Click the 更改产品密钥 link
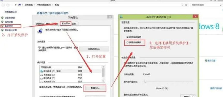Image resolution: width=223 pixels, height=97 pixels. [x=216, y=88]
